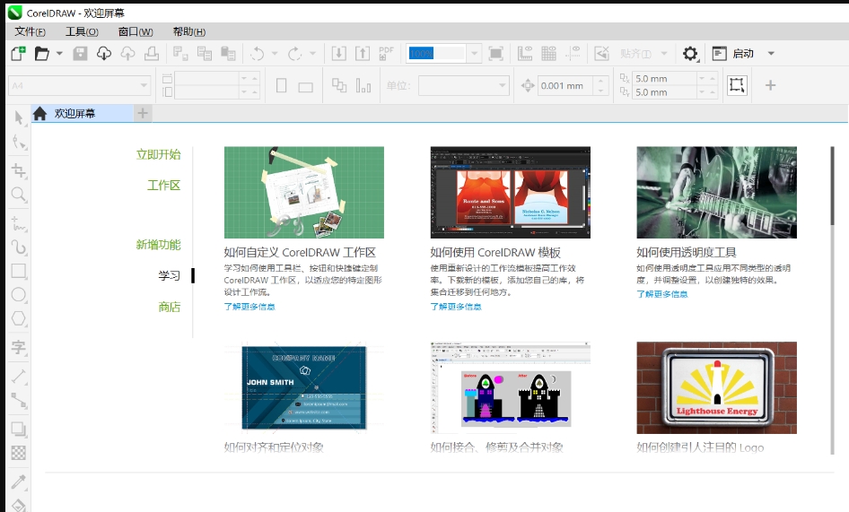Select the Zoom magnifier tool
The height and width of the screenshot is (512, 849).
[19, 195]
